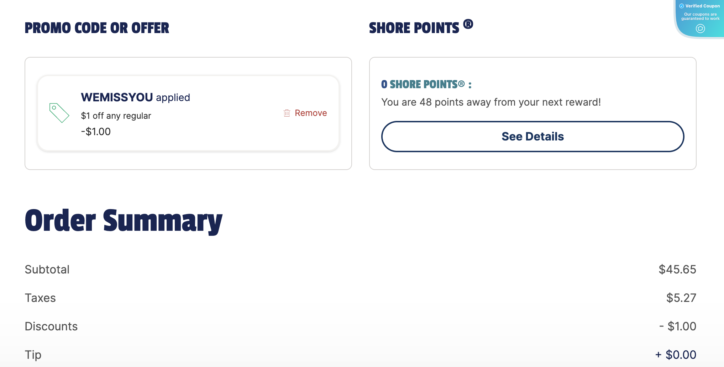Viewport: 724px width, 367px height.
Task: Click the Discounts row showing -$1.00
Action: [x=677, y=326]
